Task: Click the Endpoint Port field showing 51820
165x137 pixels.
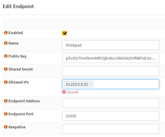Action: tap(111, 116)
